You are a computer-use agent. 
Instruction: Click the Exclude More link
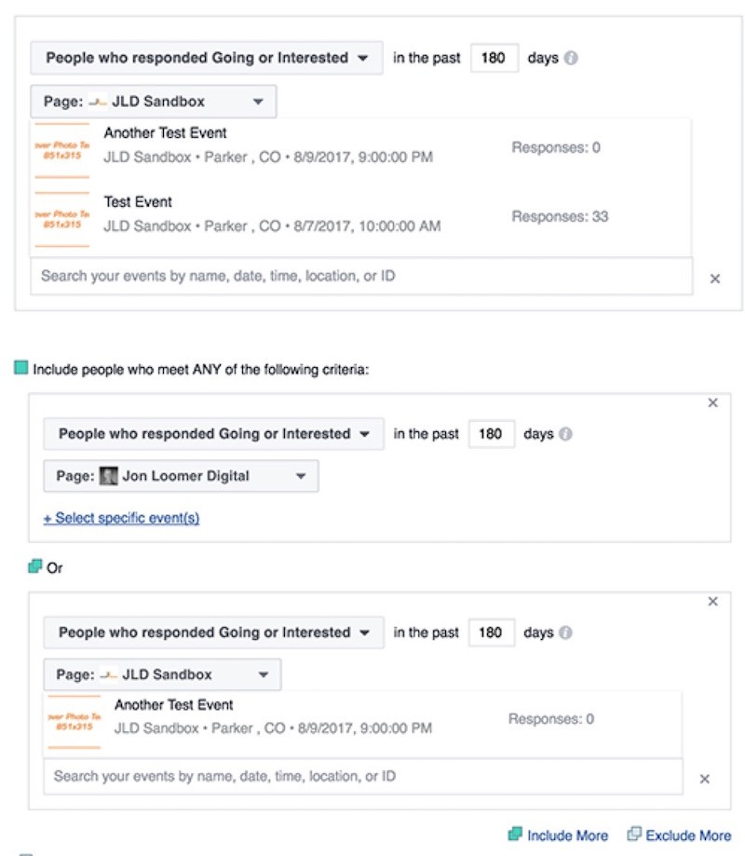pos(688,836)
